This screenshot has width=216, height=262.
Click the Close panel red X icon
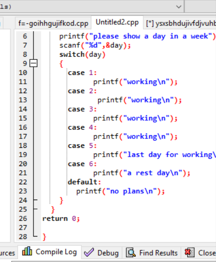(x=189, y=252)
